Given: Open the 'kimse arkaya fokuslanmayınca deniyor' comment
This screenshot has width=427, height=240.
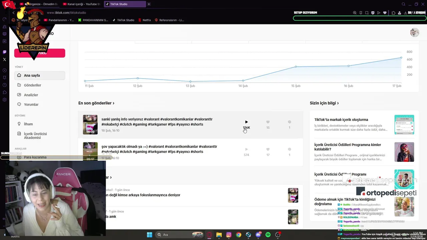Looking at the screenshot, I should pos(143,195).
